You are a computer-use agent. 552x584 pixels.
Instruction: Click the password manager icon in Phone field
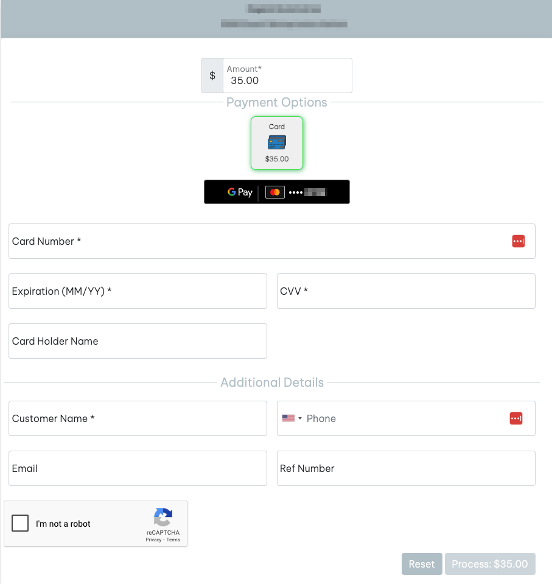pos(516,418)
